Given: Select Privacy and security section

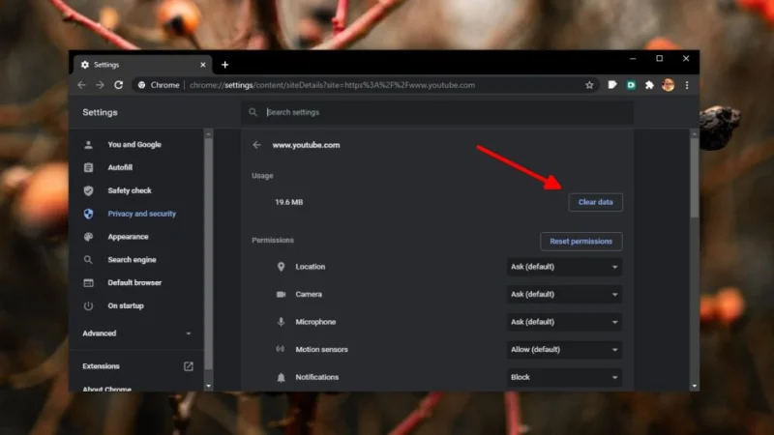Looking at the screenshot, I should pos(141,214).
